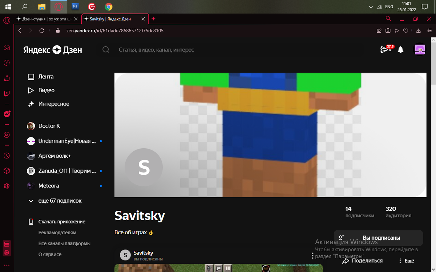Switch ENG input language in tray
436x272 pixels.
[x=389, y=7]
